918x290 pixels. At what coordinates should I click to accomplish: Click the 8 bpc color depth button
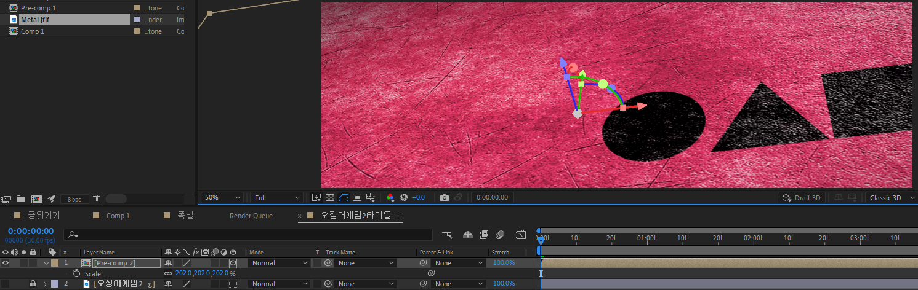(x=74, y=199)
